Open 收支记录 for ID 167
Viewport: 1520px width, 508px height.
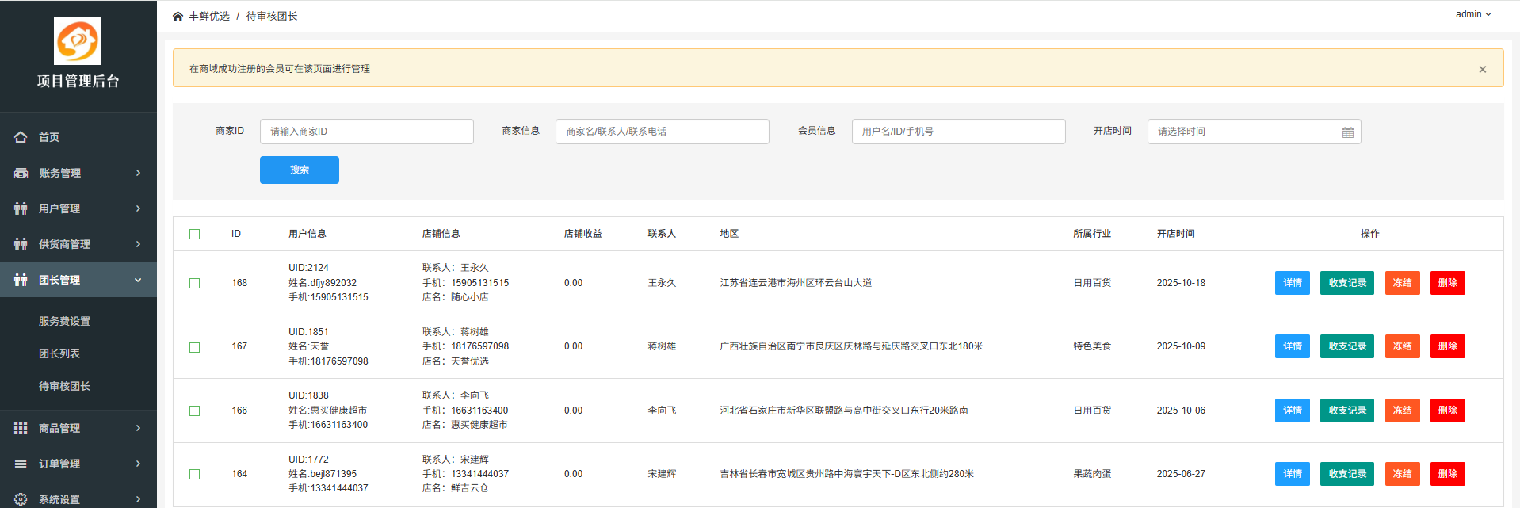(x=1347, y=346)
